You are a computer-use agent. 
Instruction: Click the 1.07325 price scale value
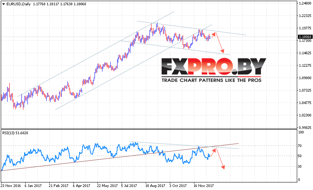[x=305, y=90]
